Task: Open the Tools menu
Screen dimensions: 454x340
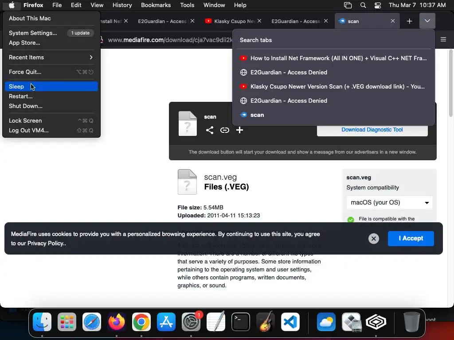Action: pos(187,5)
